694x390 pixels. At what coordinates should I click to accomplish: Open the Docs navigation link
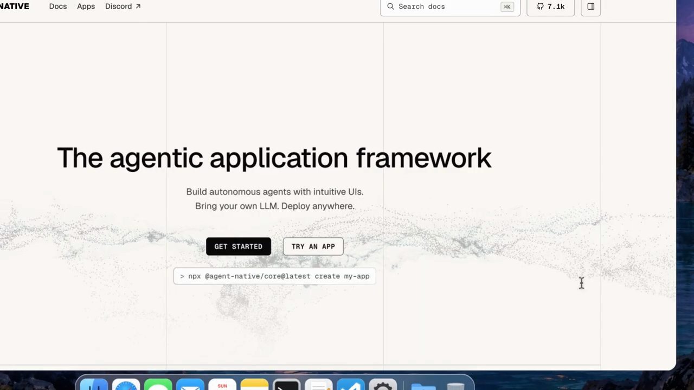coord(58,6)
